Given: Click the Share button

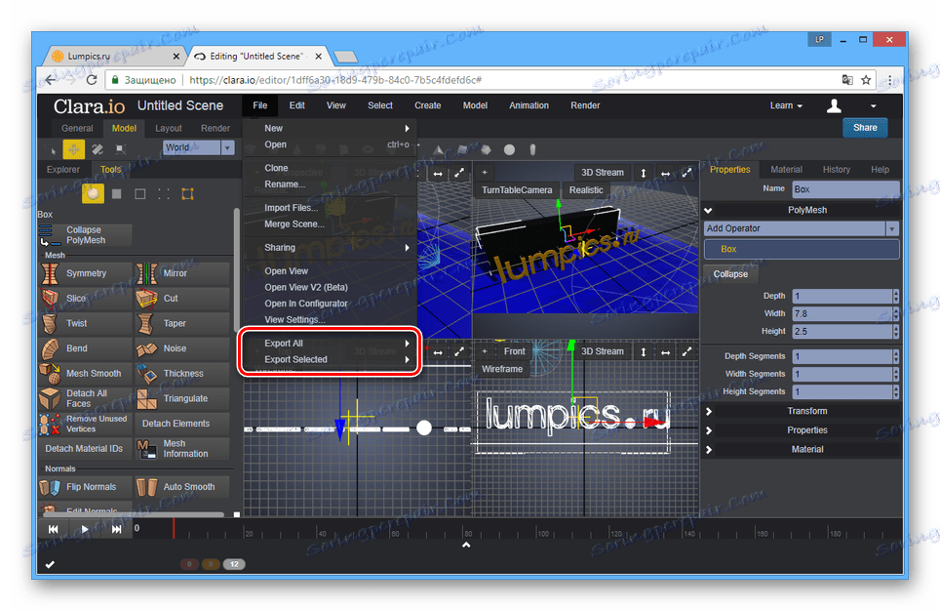Looking at the screenshot, I should (865, 128).
